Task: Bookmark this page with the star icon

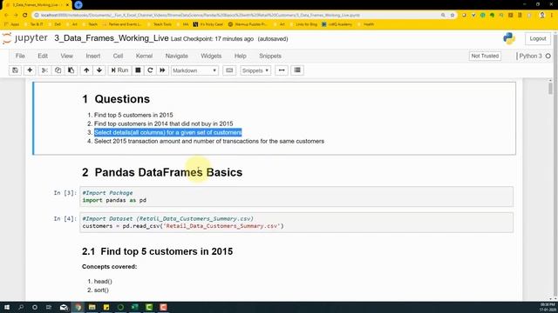Action: tap(453, 16)
